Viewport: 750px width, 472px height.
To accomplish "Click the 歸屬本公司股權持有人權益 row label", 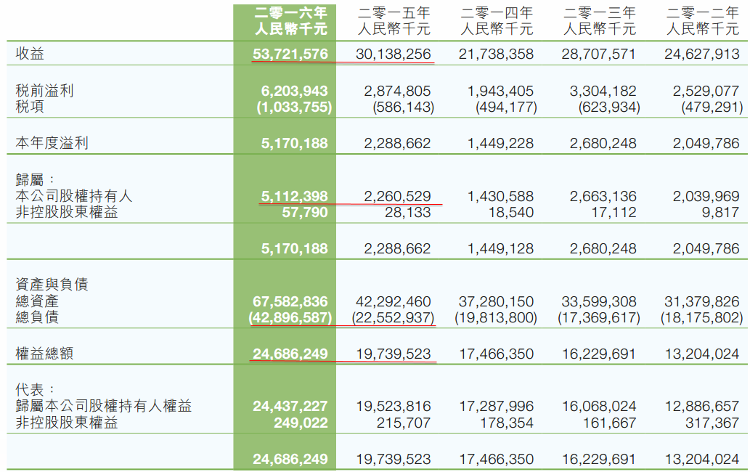I will point(104,407).
